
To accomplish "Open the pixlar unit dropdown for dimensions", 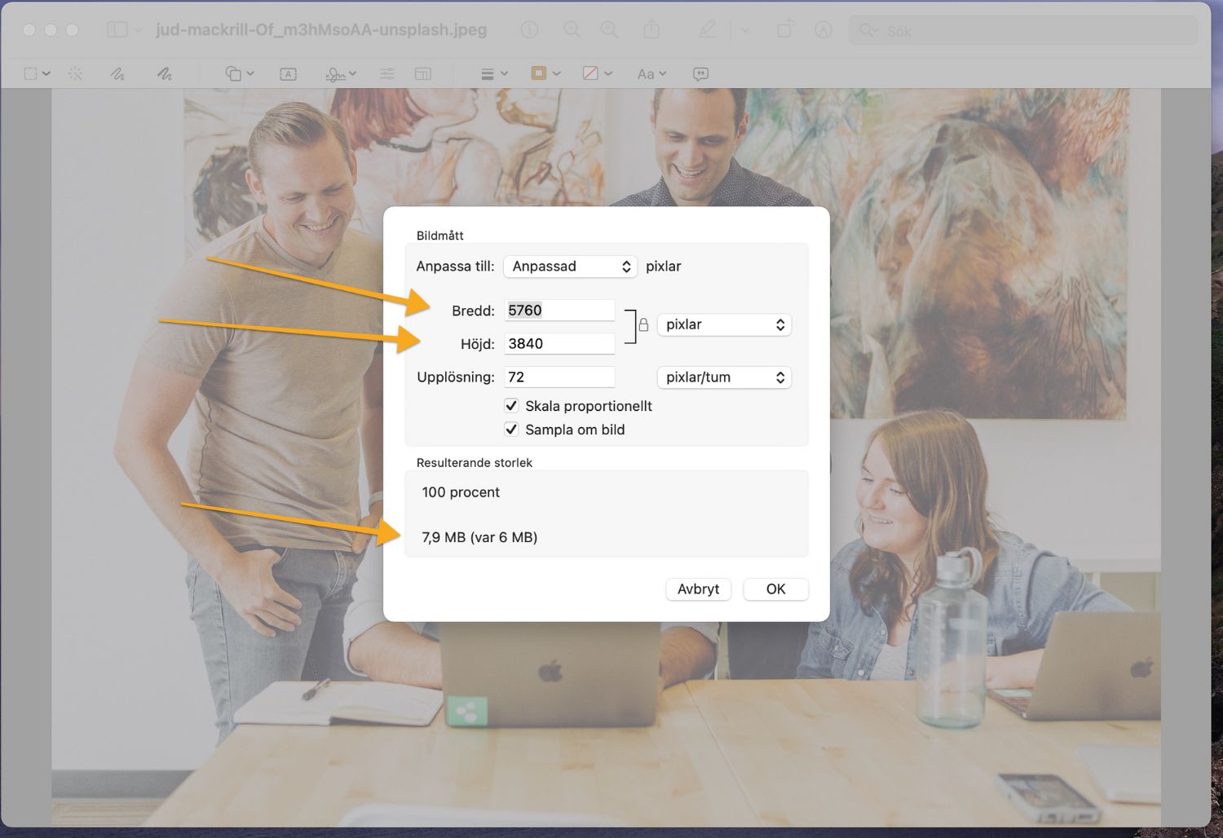I will [x=724, y=324].
